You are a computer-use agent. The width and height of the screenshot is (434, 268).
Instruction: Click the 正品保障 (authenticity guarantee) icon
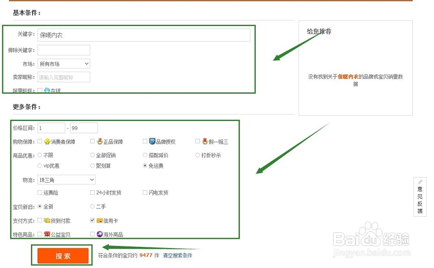pos(100,141)
